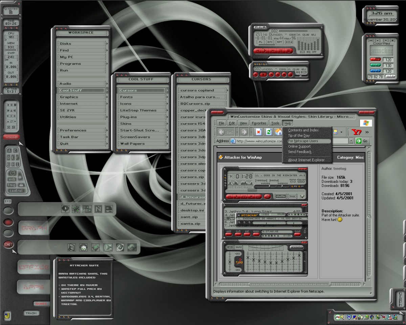Launch the Napster cat-head shortcut icon
Image resolution: width=406 pixels, height=325 pixels.
pyautogui.click(x=83, y=247)
